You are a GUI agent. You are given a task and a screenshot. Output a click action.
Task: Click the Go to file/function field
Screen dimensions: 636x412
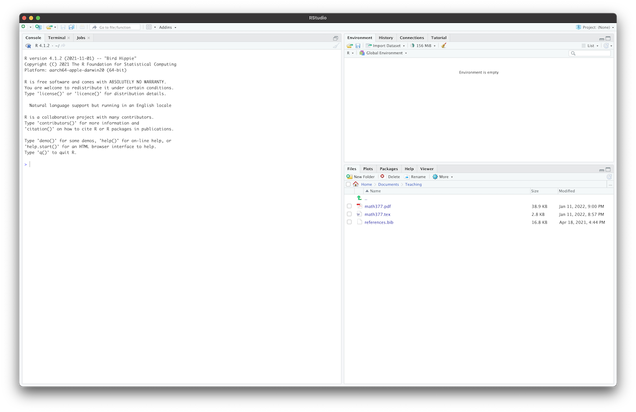coord(115,27)
